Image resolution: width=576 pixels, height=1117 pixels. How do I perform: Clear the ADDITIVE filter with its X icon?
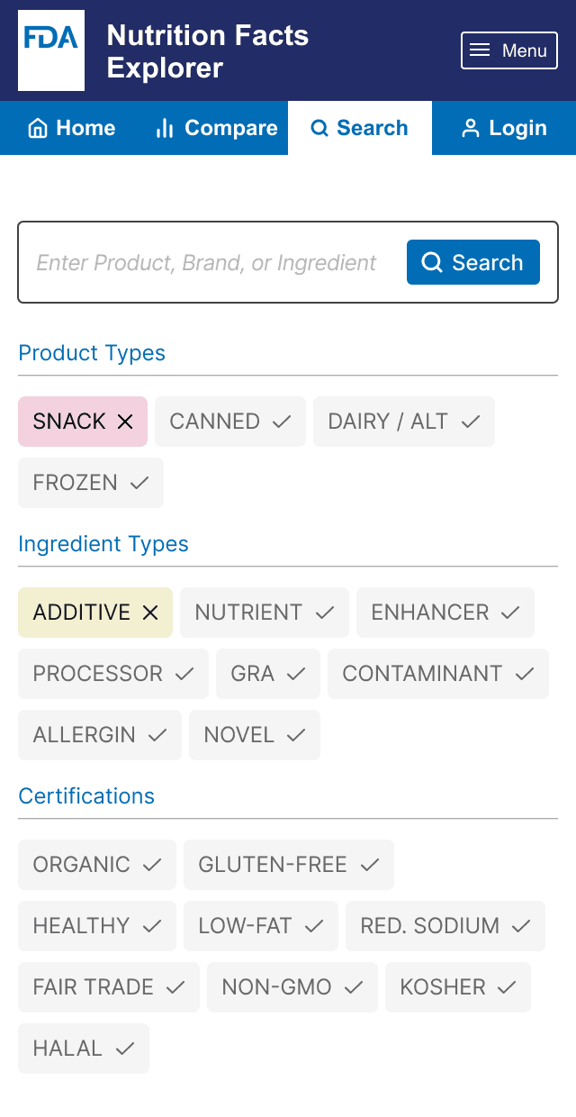[x=149, y=612]
